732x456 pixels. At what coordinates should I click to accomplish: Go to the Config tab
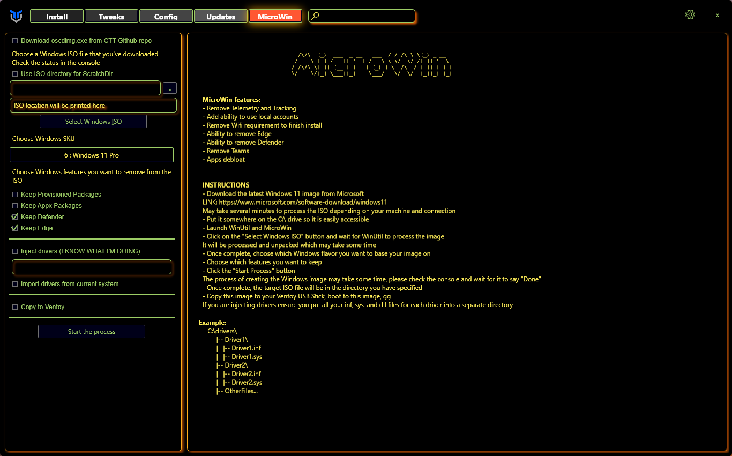click(166, 17)
